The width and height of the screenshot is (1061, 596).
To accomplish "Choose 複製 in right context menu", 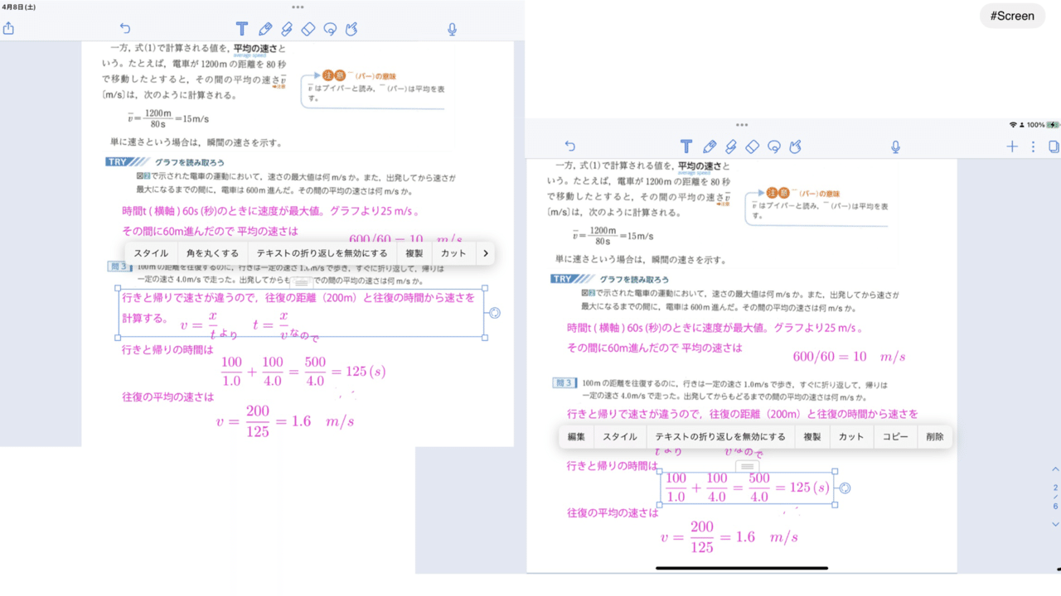I will tap(812, 437).
